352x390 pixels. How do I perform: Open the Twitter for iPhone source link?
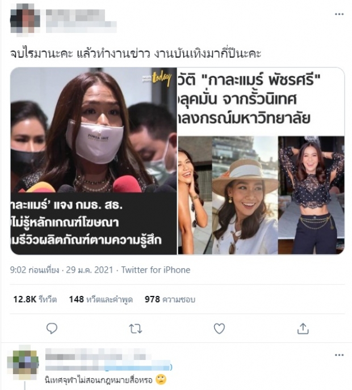156,270
